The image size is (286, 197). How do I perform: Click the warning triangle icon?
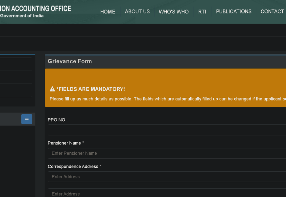point(52,89)
